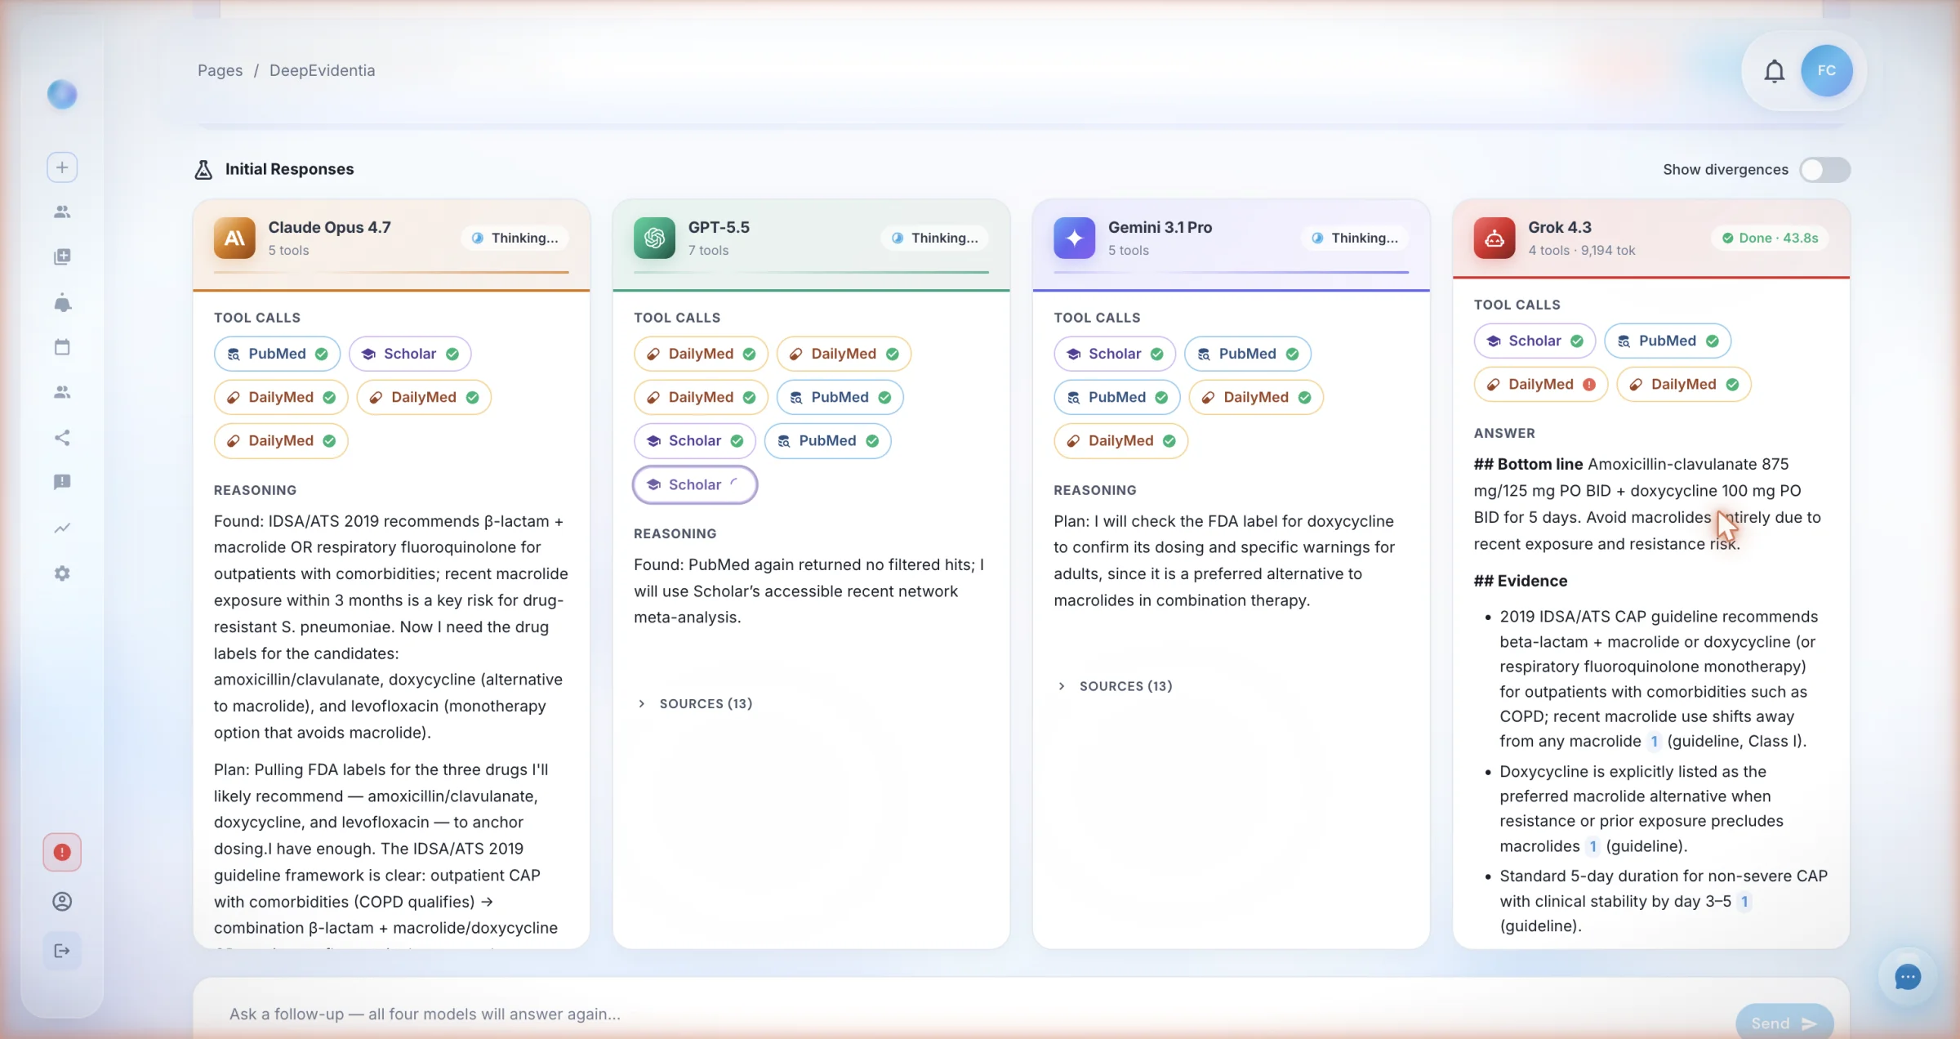Image resolution: width=1960 pixels, height=1039 pixels.
Task: Click 'TOOL CALLS' label in Gemini card
Action: (x=1097, y=318)
